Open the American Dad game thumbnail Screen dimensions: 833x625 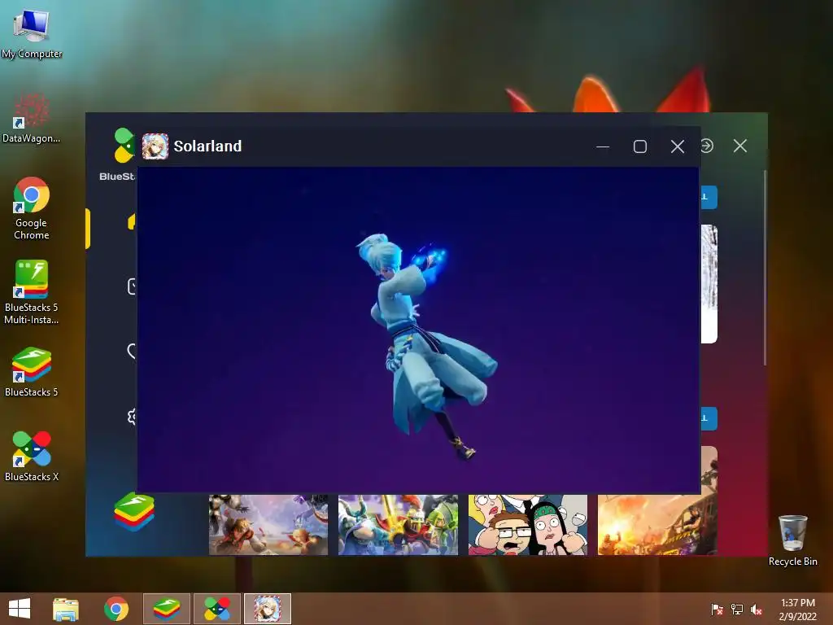point(527,525)
